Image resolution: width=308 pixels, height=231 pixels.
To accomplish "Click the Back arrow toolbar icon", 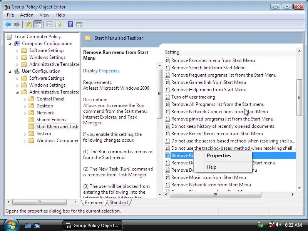I will point(8,25).
